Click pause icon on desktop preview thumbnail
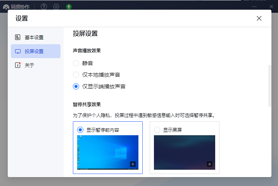 (x=133, y=164)
